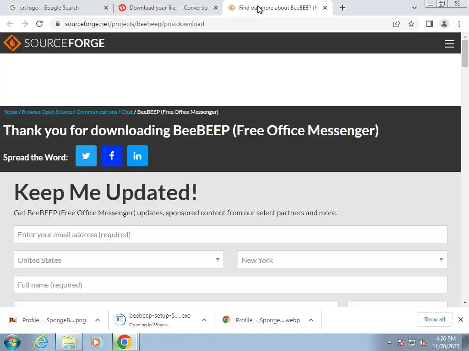This screenshot has width=469, height=351.
Task: Close the Convertio tab
Action: tap(215, 8)
